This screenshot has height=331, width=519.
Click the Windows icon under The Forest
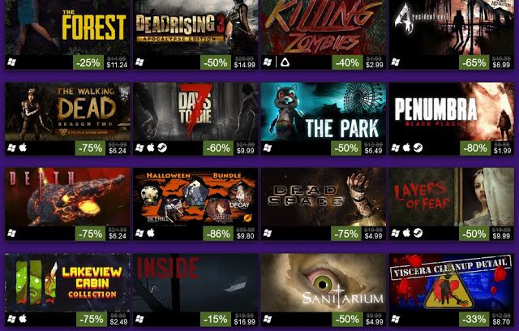tap(11, 62)
